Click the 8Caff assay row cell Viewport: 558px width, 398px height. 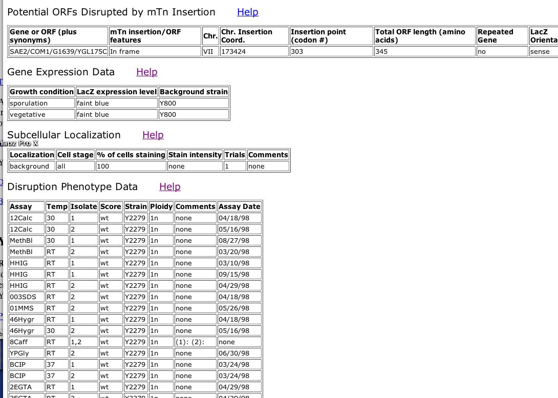click(27, 342)
